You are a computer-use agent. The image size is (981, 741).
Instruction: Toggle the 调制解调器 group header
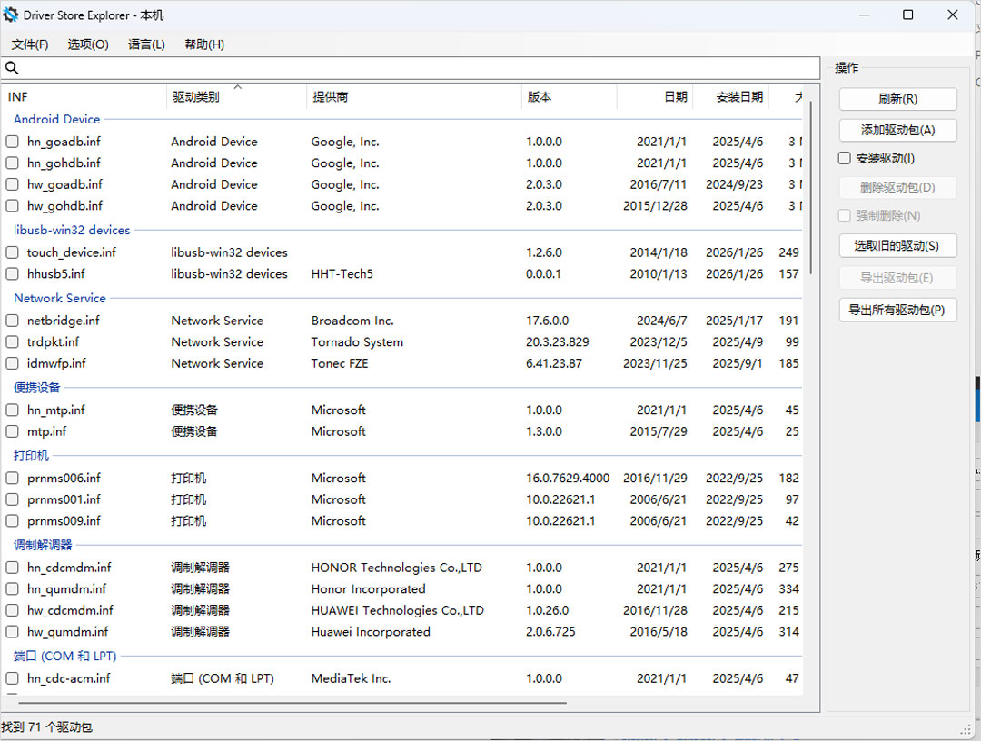coord(43,545)
